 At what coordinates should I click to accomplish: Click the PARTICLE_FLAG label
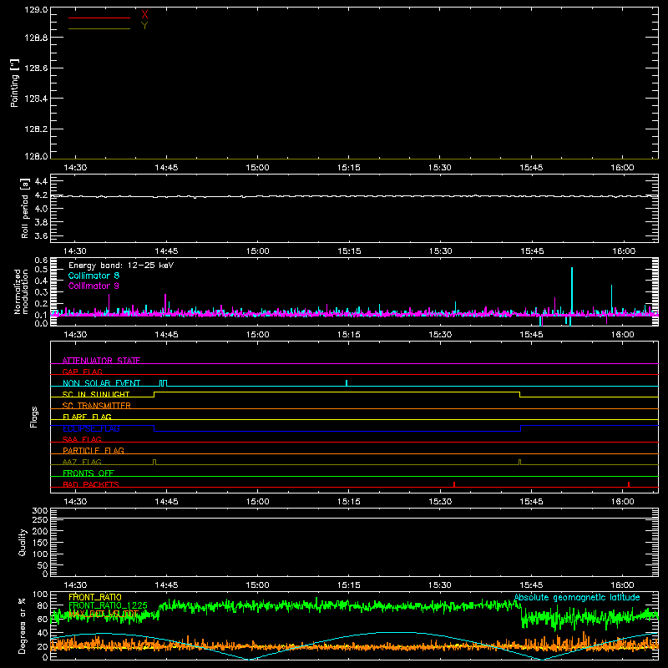point(94,450)
